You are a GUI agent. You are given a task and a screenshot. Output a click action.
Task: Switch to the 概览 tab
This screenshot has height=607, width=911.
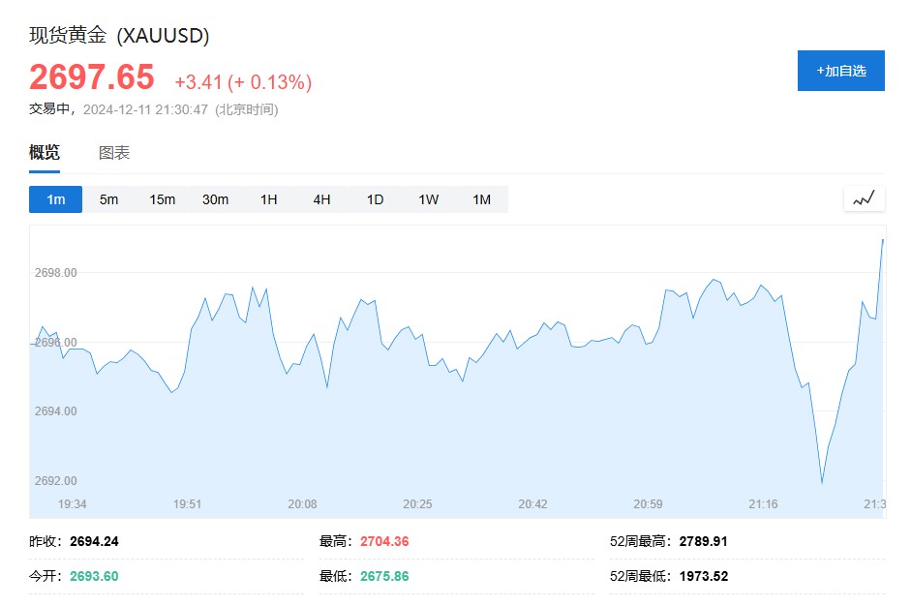[45, 153]
